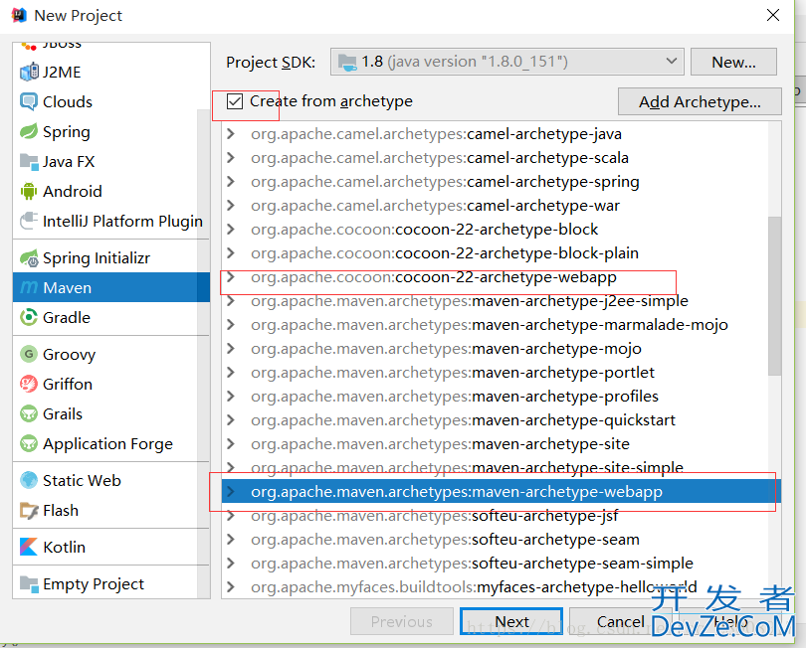Click the Kotlin K icon
Viewport: 806px width, 648px height.
point(29,547)
